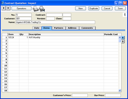
Task: Select item cell 10124
Action: tap(13, 38)
